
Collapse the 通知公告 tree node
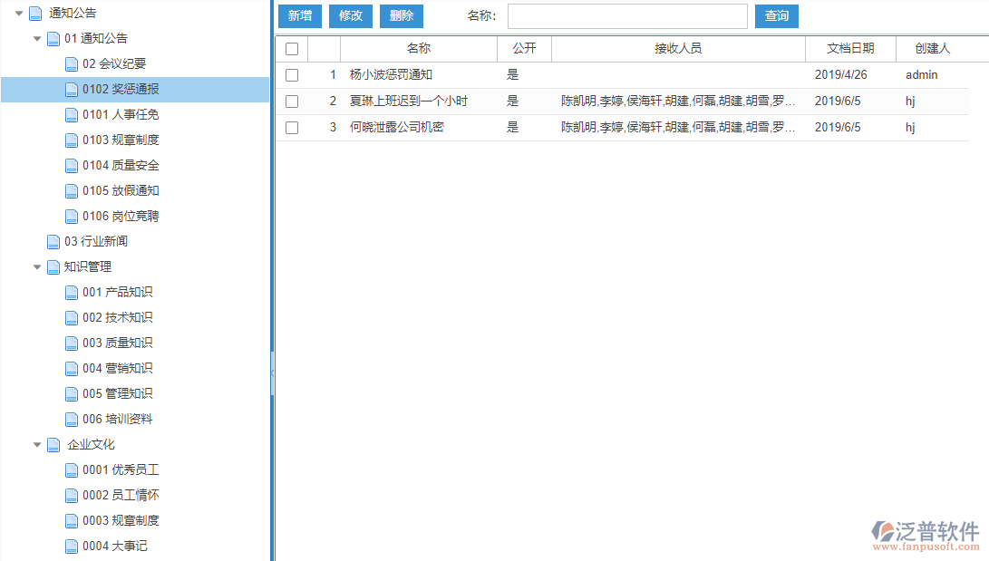point(20,13)
